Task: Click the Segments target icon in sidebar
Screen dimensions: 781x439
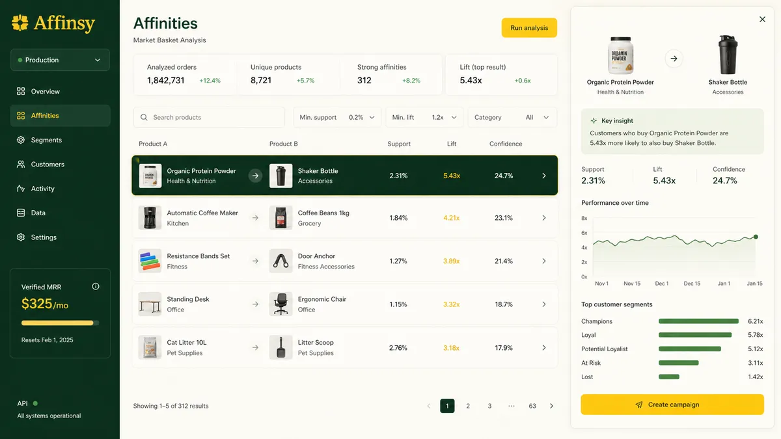Action: [21, 140]
